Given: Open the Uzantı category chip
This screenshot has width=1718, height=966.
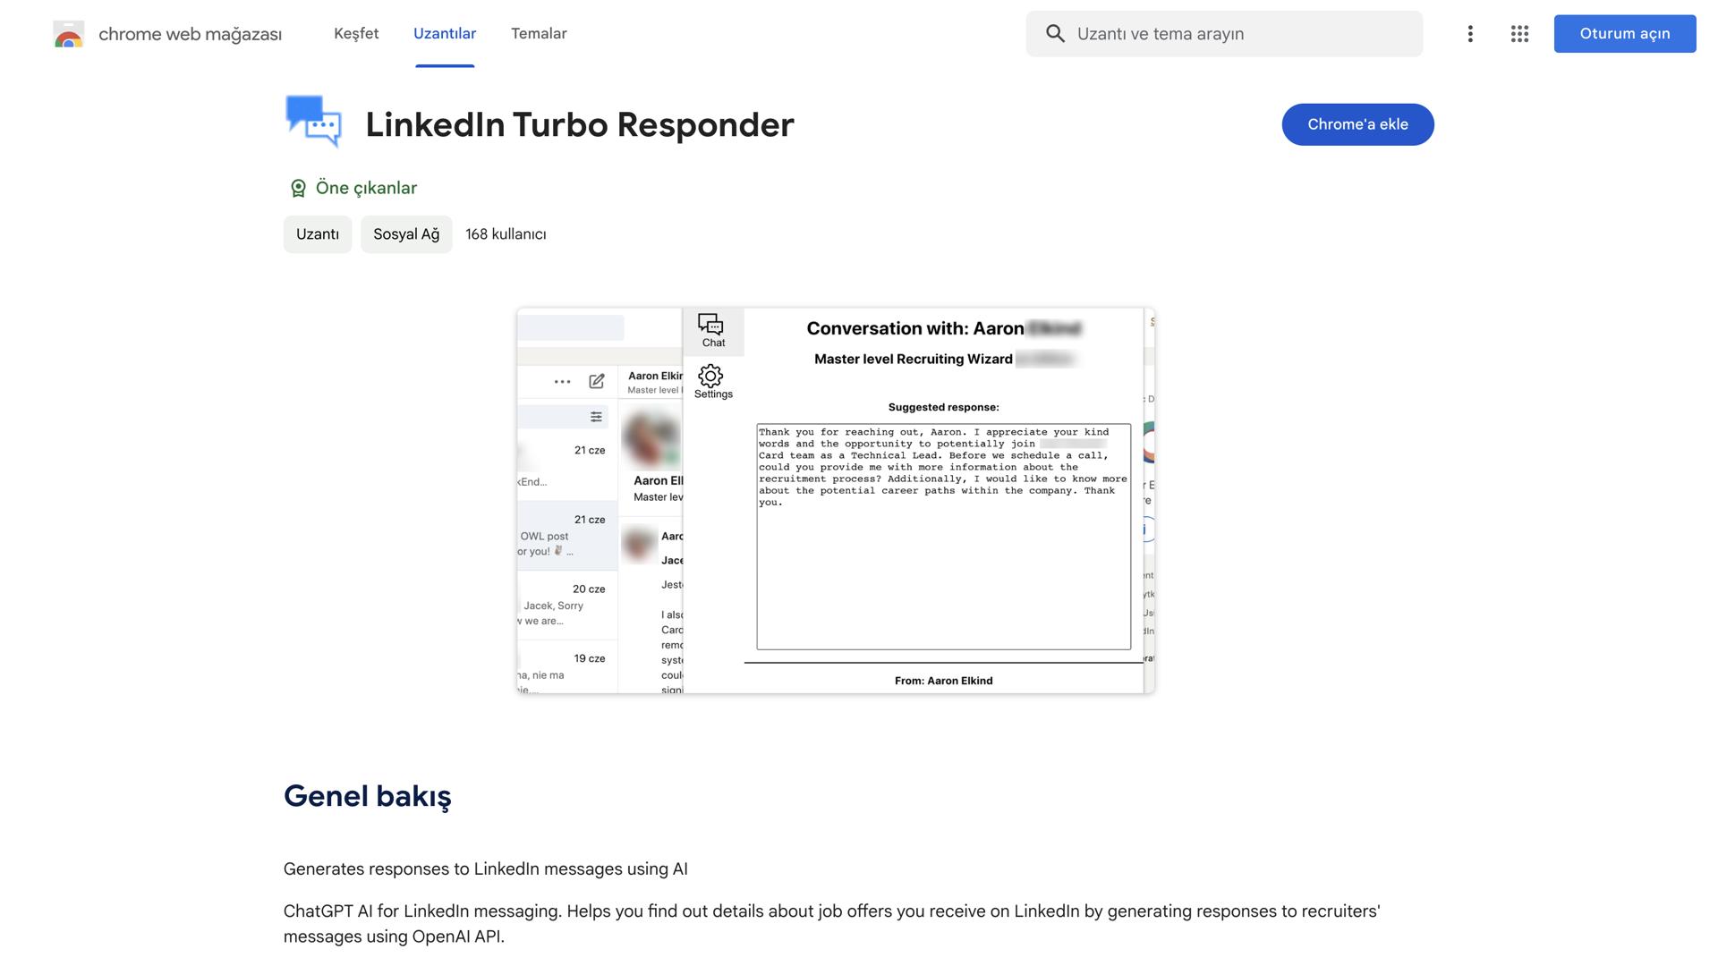Looking at the screenshot, I should click(x=317, y=233).
